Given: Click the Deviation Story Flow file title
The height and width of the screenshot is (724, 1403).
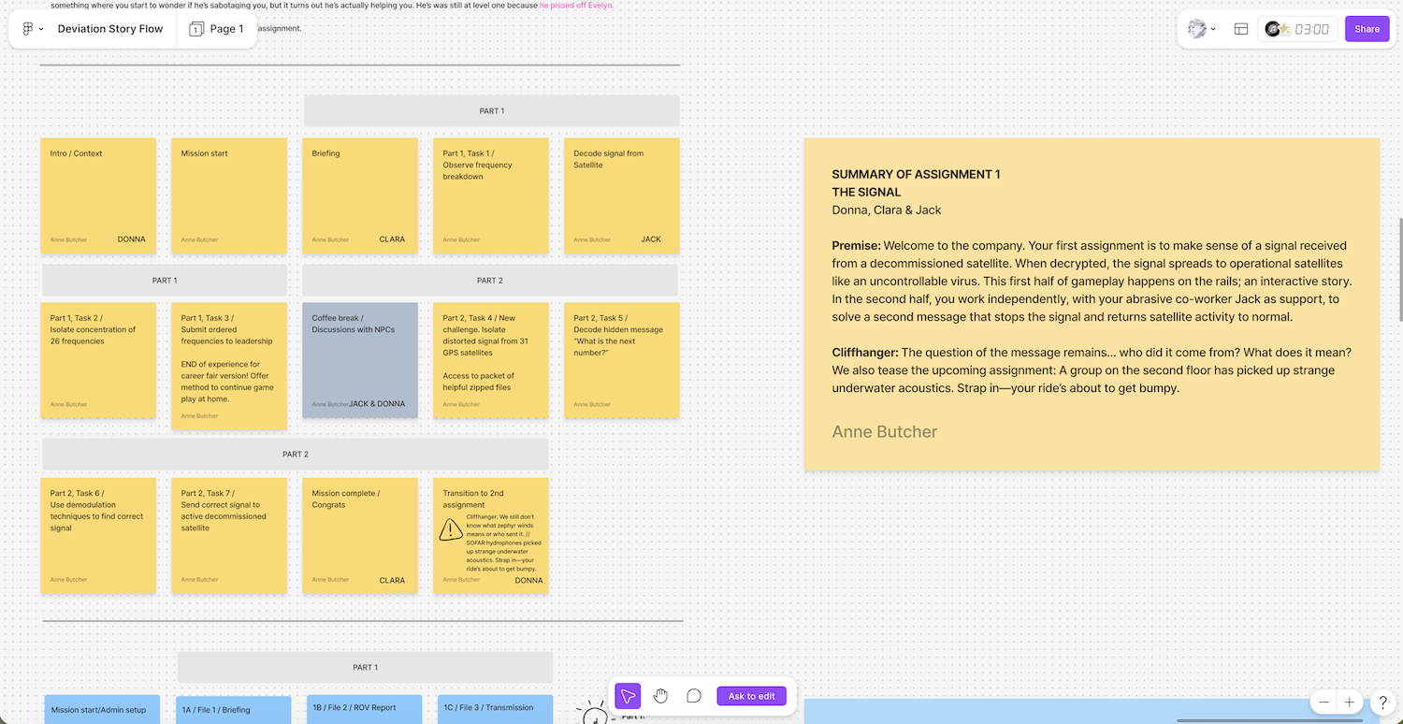Looking at the screenshot, I should pos(110,29).
